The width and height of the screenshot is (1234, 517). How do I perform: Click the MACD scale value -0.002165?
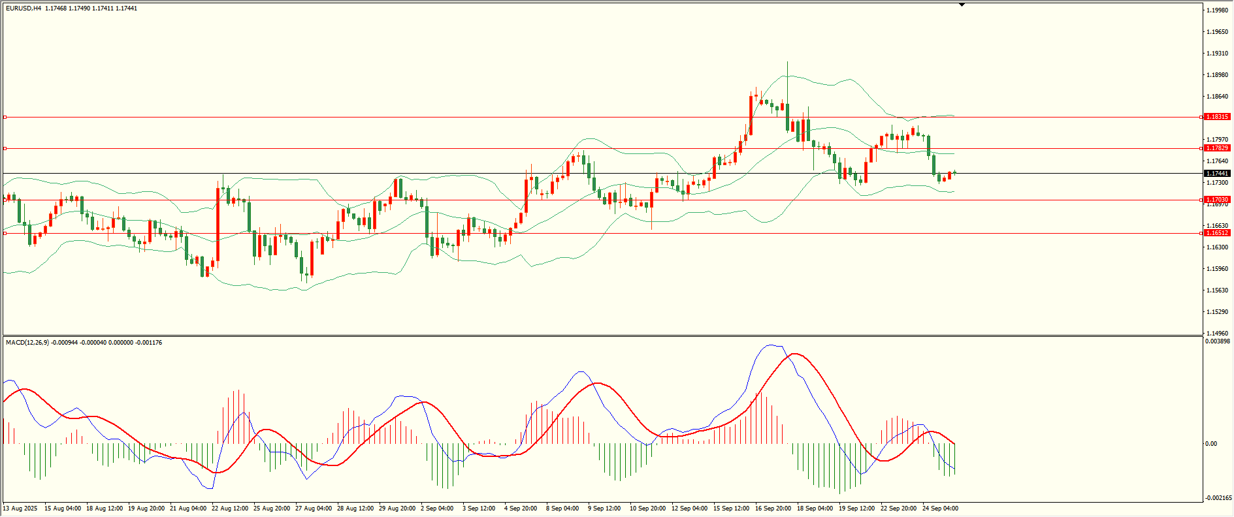click(x=1217, y=497)
